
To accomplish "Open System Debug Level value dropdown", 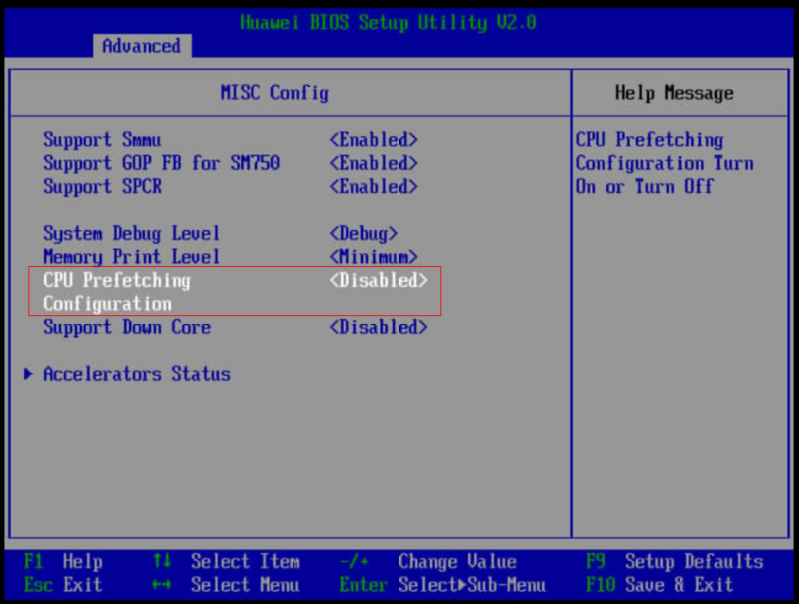I will point(364,234).
